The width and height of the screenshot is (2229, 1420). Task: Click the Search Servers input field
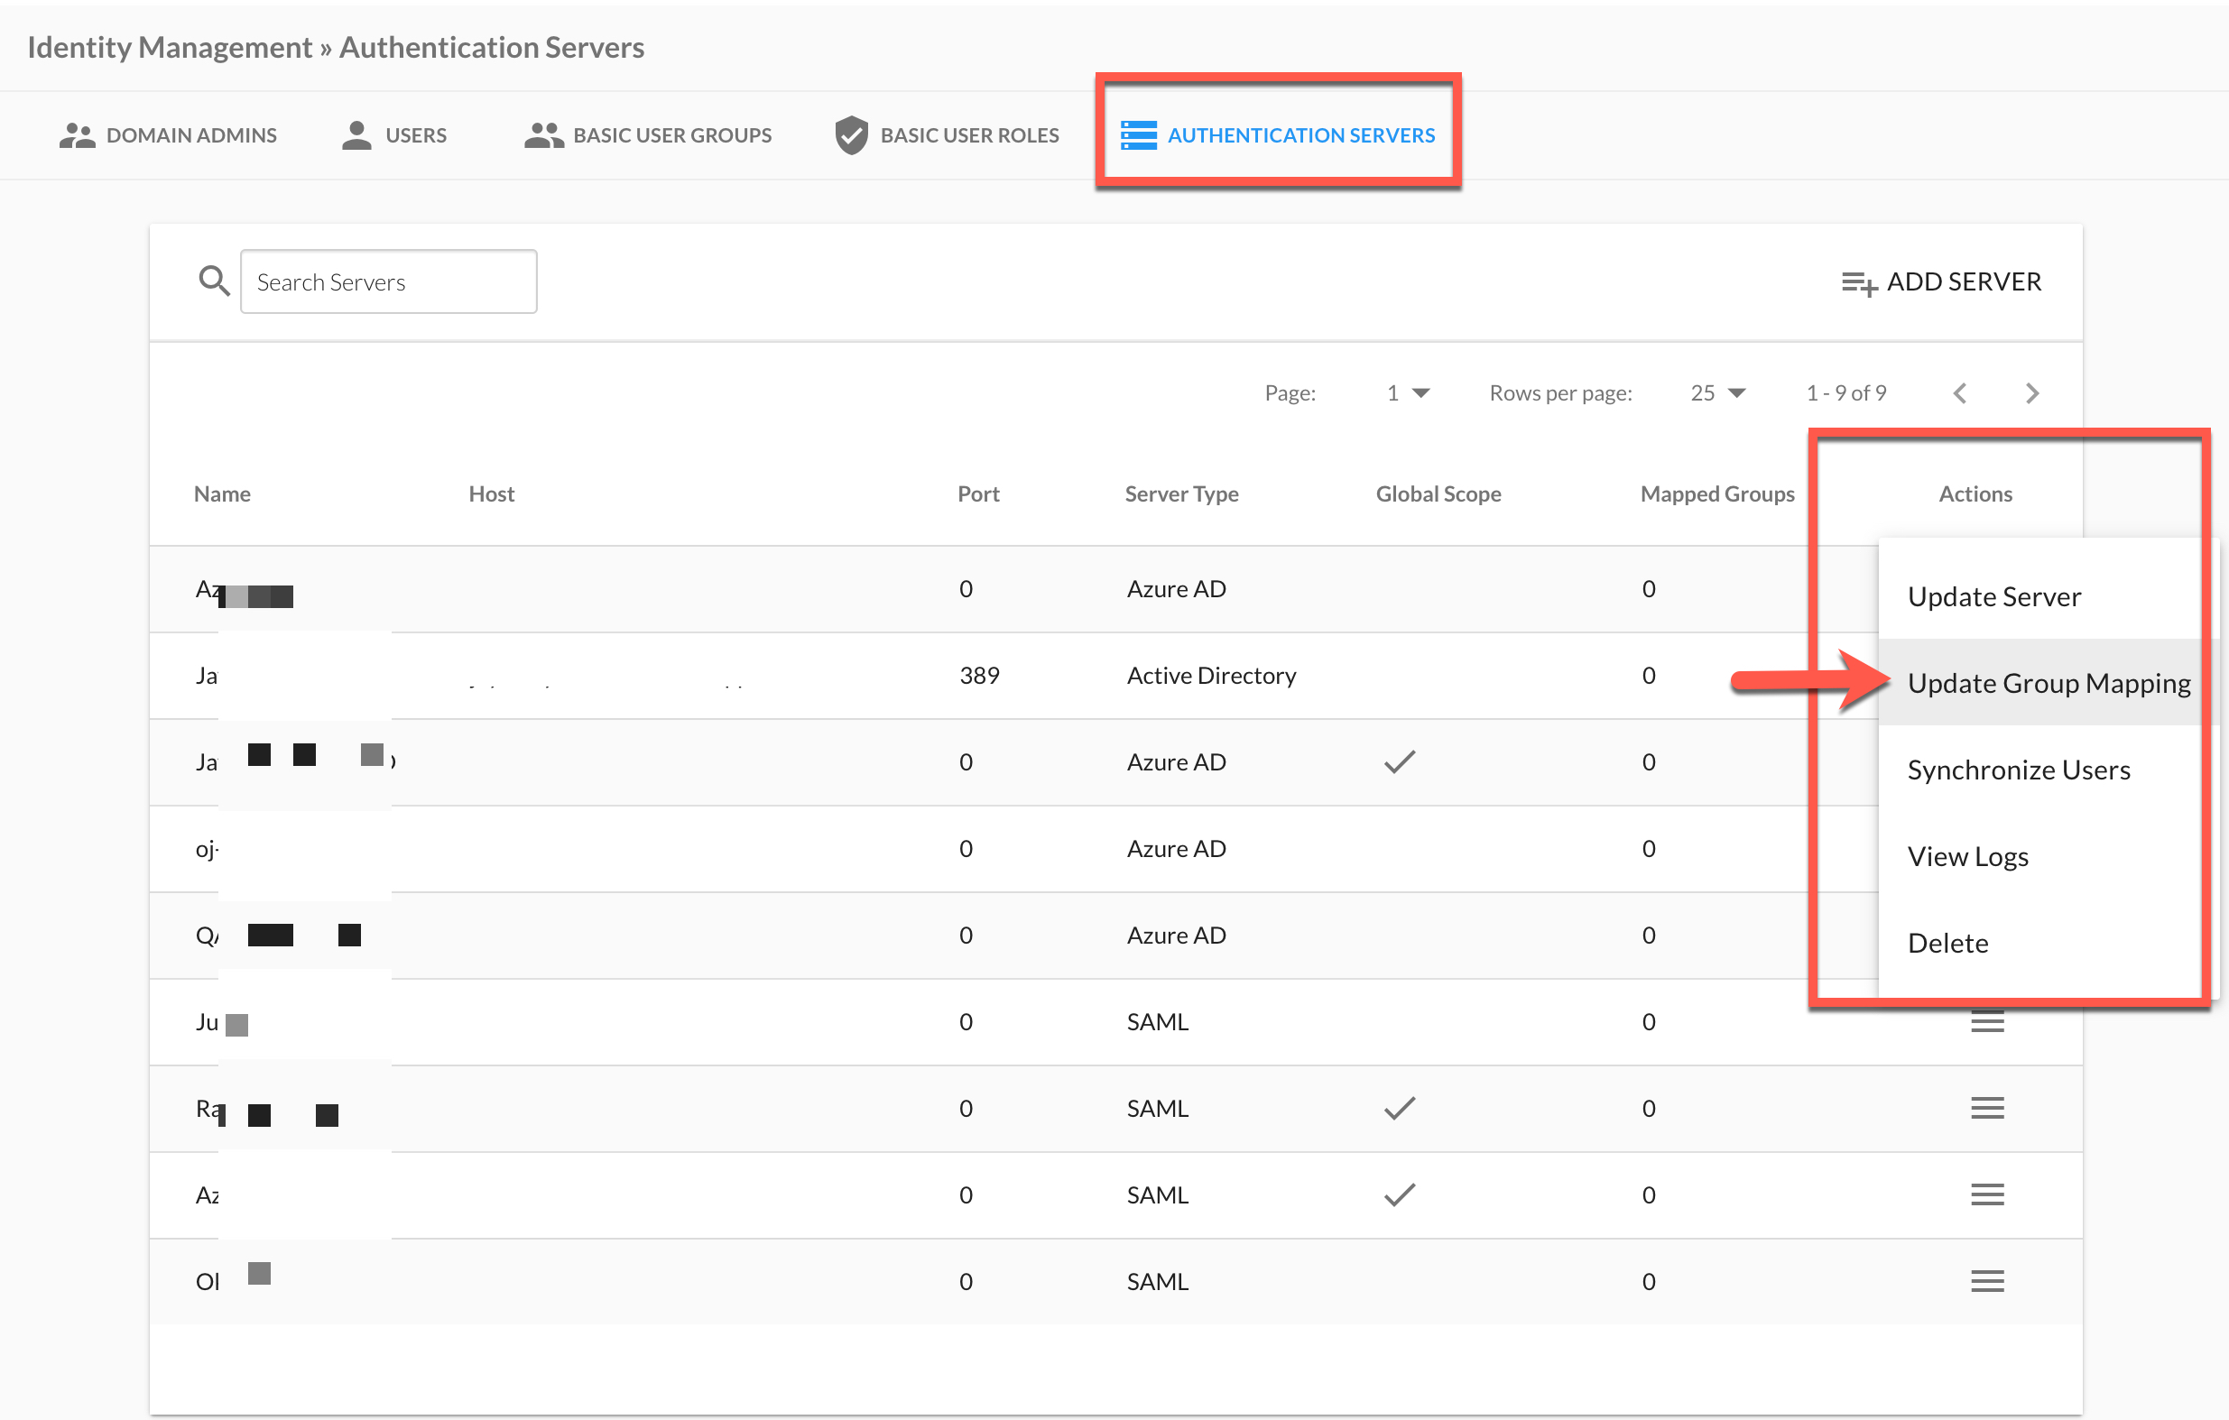click(x=389, y=281)
